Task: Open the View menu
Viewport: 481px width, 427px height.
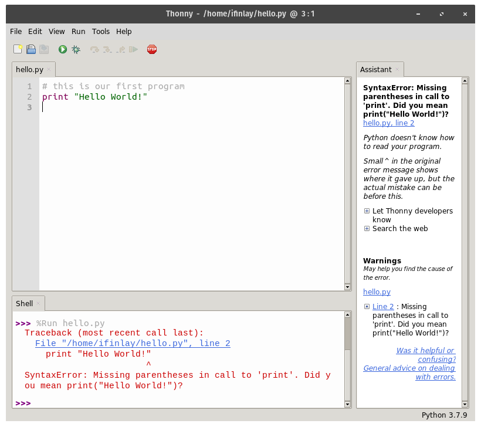Action: point(56,31)
